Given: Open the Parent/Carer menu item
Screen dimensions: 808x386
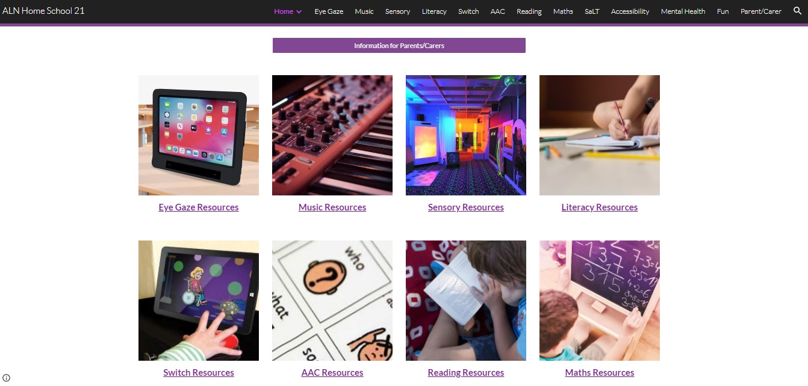Looking at the screenshot, I should pos(761,11).
